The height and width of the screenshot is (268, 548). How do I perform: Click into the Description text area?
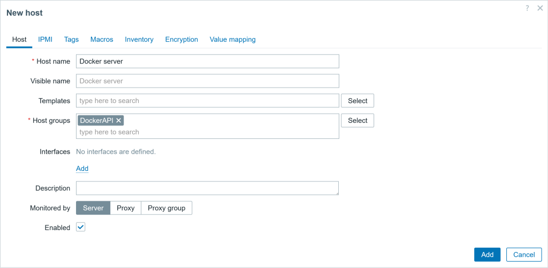[208, 188]
